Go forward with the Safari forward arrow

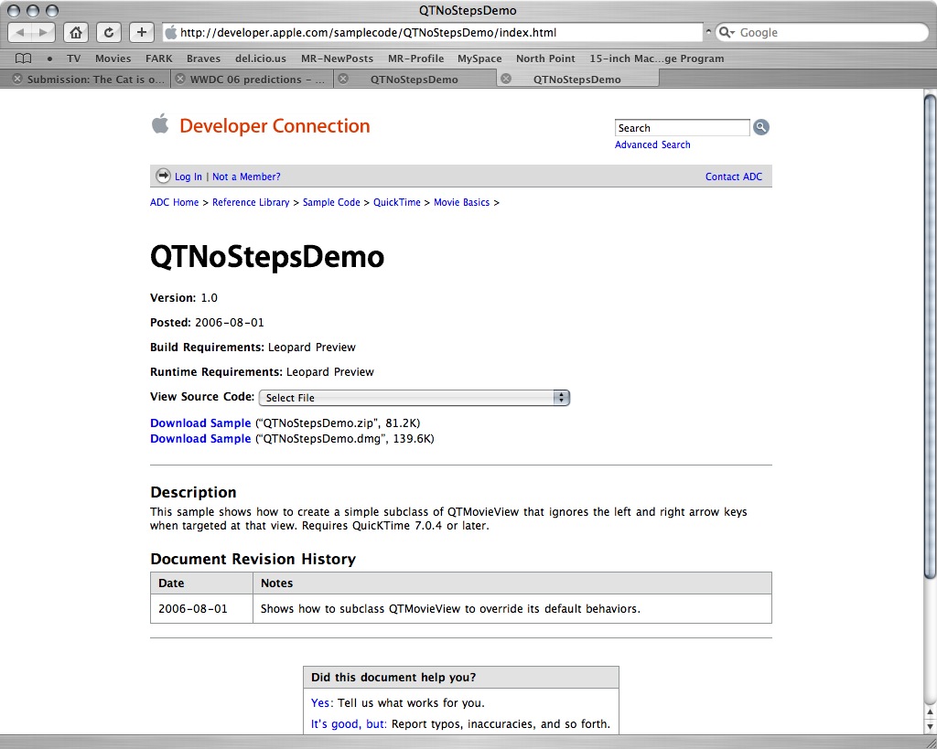43,32
